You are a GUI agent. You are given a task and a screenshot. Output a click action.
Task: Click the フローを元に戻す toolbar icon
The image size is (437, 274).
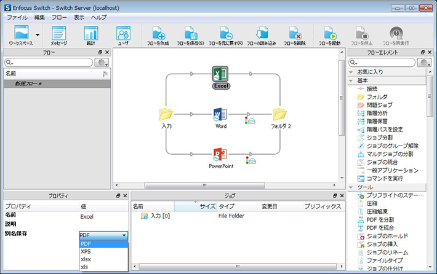tap(226, 36)
